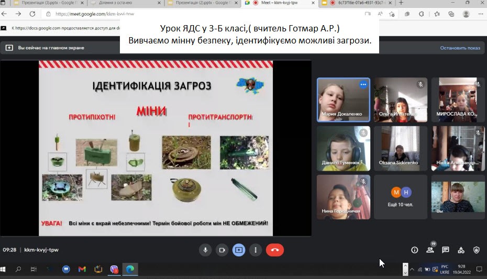Open more options three-dot menu in call bar
The height and width of the screenshot is (279, 487).
point(255,250)
